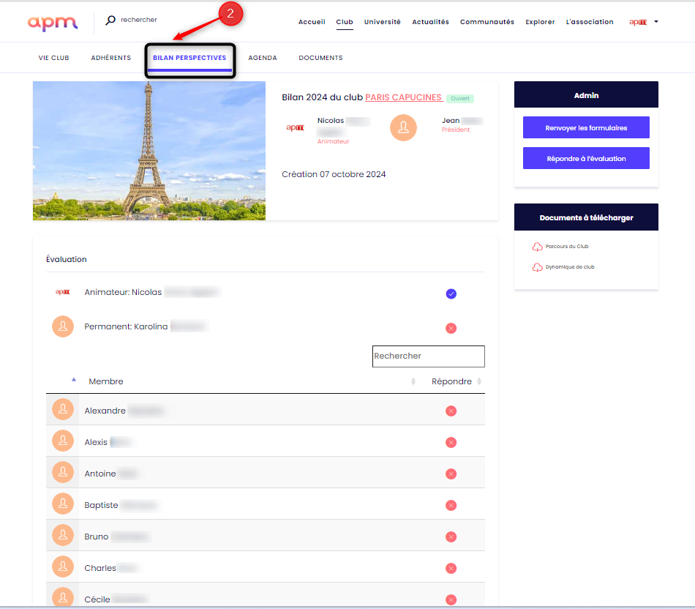Click apm icon beside Animateur: Nicolas

pyautogui.click(x=62, y=292)
